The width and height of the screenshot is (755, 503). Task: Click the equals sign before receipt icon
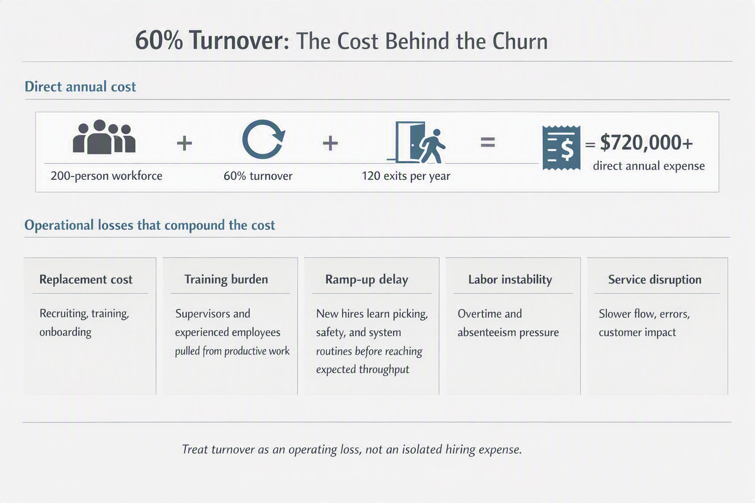click(x=488, y=142)
